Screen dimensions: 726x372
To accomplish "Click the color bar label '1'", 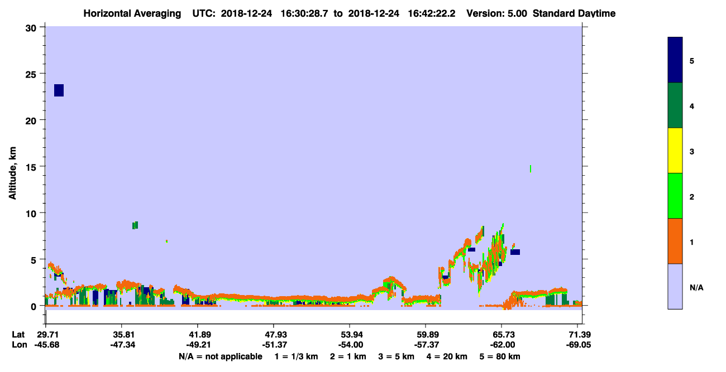I will [x=692, y=241].
